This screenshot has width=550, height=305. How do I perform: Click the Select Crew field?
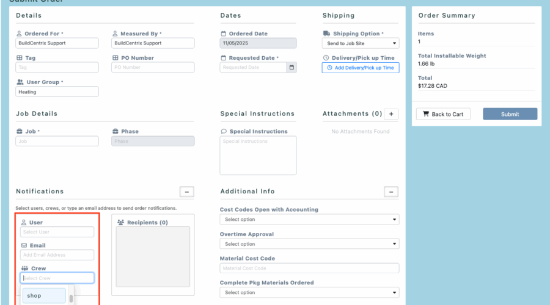57,278
